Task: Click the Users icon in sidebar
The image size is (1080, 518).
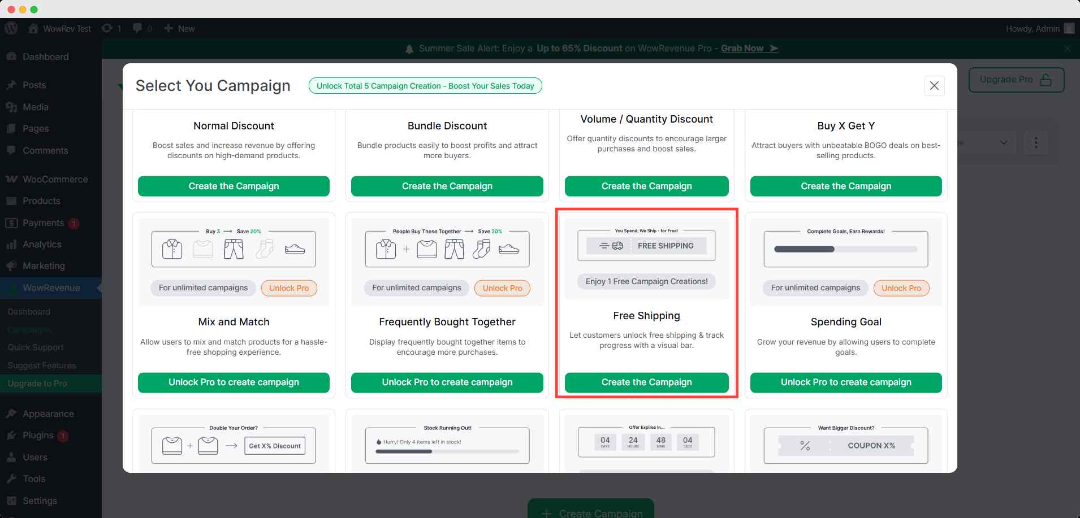Action: click(11, 457)
